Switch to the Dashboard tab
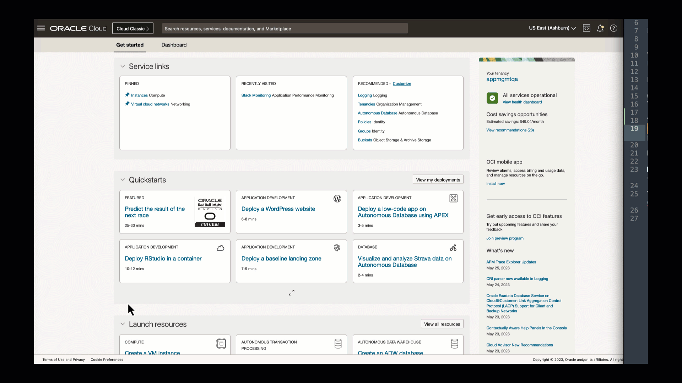 (174, 45)
